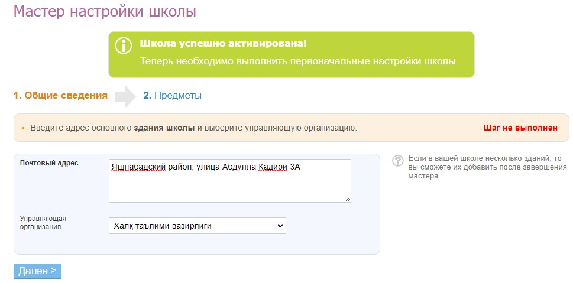Focus the Почтовый адрес text area
The height and width of the screenshot is (283, 573).
click(x=230, y=181)
